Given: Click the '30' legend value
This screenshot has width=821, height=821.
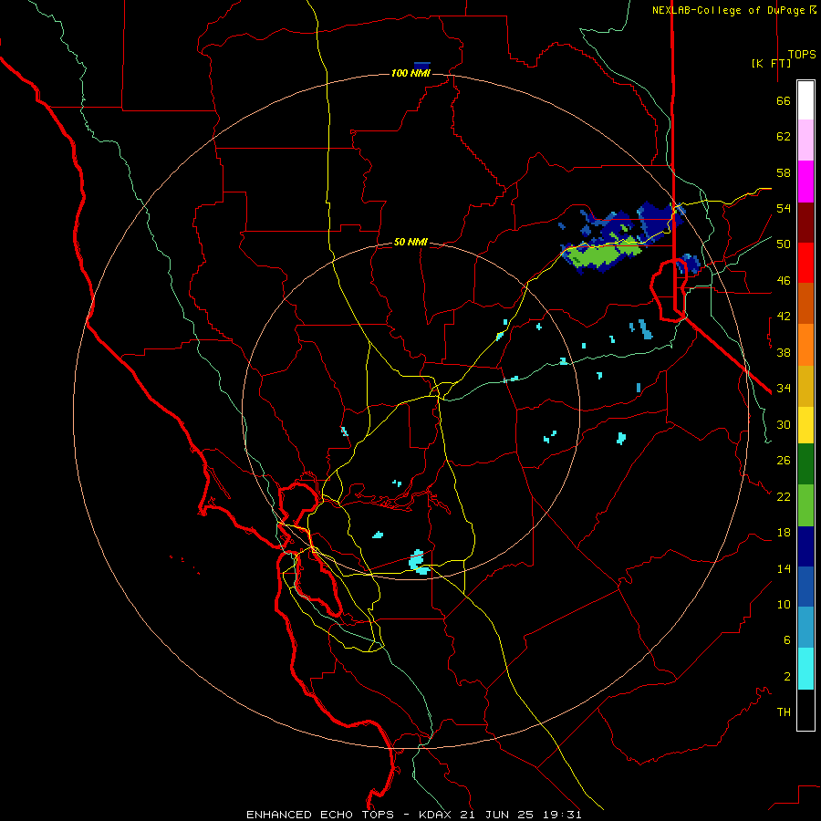Looking at the screenshot, I should pos(784,424).
